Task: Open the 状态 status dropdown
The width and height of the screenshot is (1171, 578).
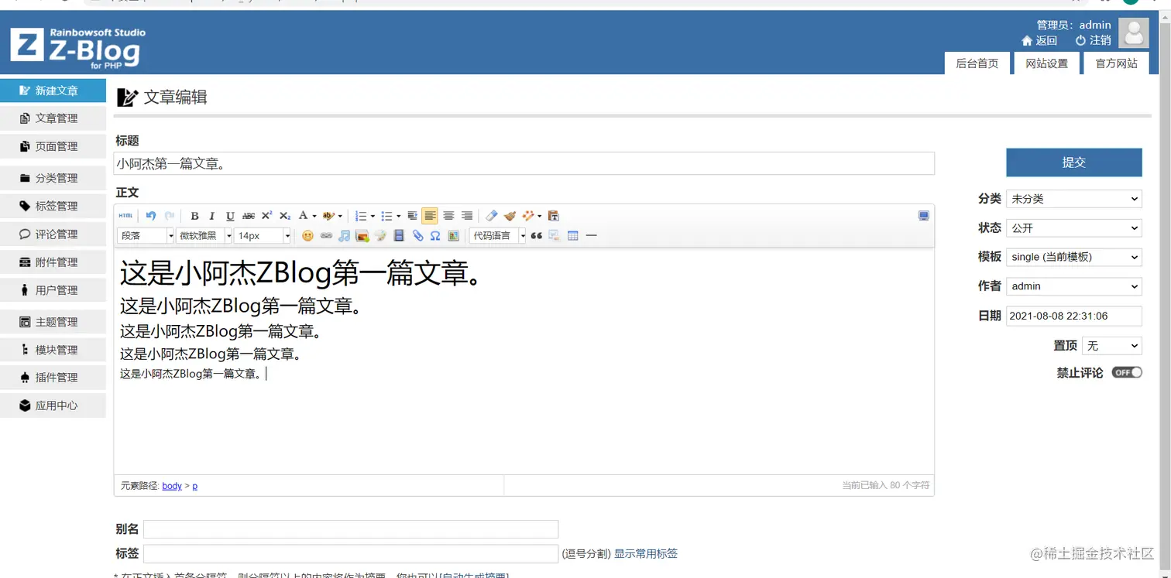Action: pos(1073,228)
